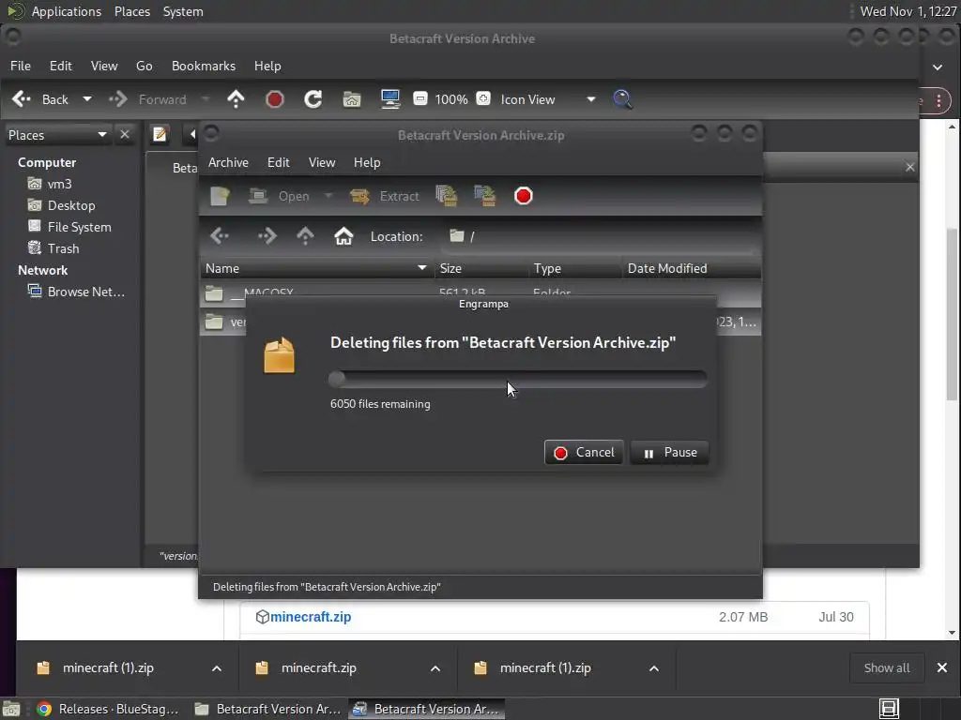Viewport: 961px width, 720px height.
Task: Expand the Open recent dropdown arrow
Action: 328,196
